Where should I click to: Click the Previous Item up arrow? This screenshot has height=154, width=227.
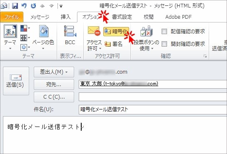tap(42, 6)
